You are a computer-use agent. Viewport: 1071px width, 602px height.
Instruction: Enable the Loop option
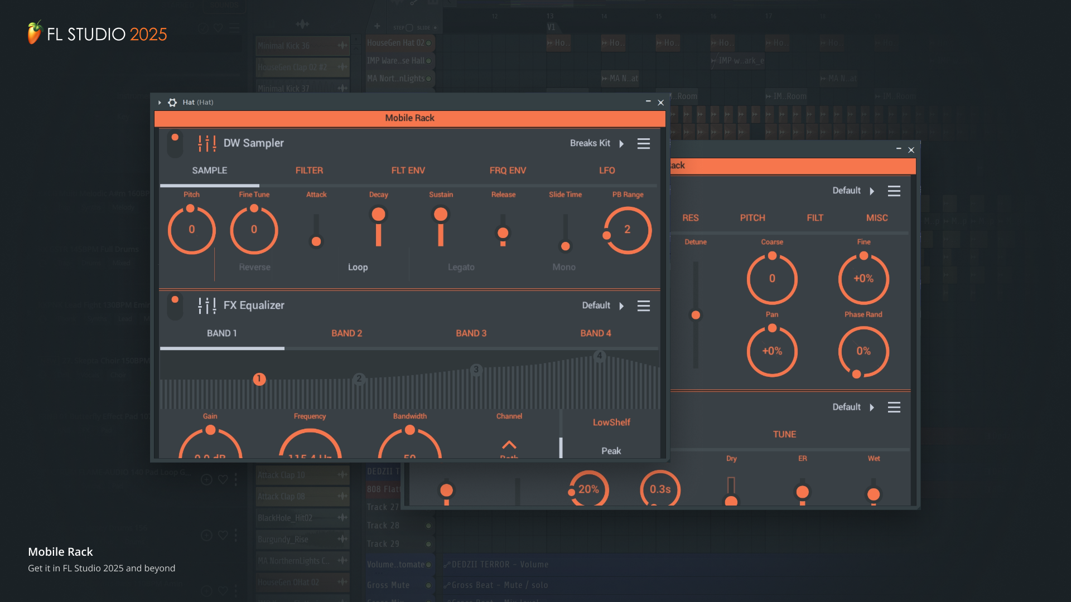pyautogui.click(x=358, y=268)
